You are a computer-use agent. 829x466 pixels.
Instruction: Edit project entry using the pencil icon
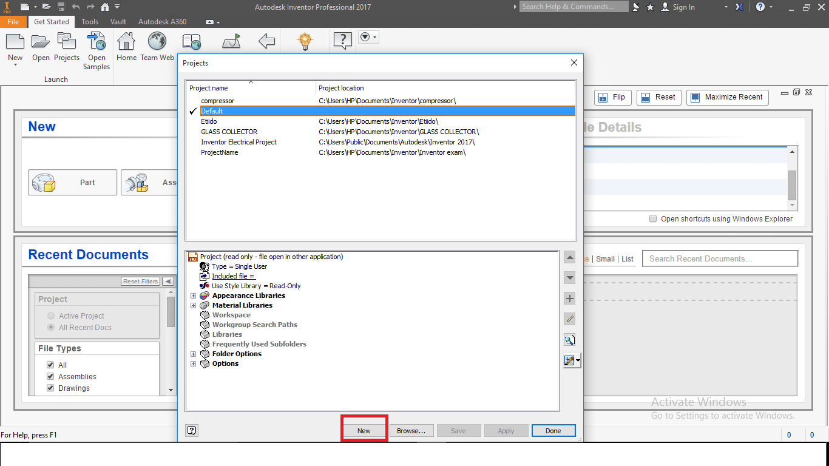pyautogui.click(x=569, y=319)
